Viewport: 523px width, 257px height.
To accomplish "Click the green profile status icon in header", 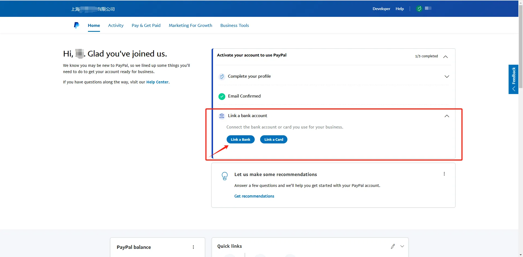I will [x=419, y=9].
